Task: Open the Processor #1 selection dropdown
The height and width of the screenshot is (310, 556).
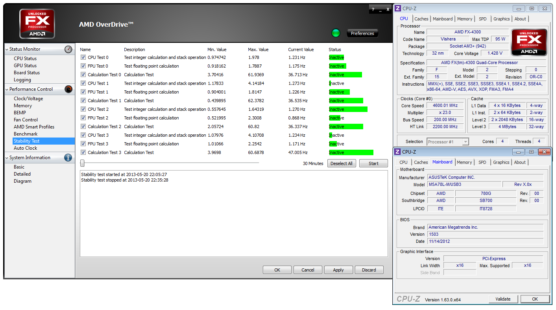Action: 448,141
